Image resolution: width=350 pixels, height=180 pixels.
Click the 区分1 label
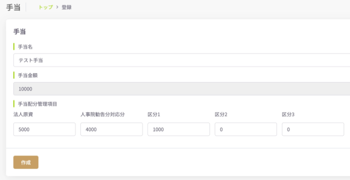tap(154, 115)
